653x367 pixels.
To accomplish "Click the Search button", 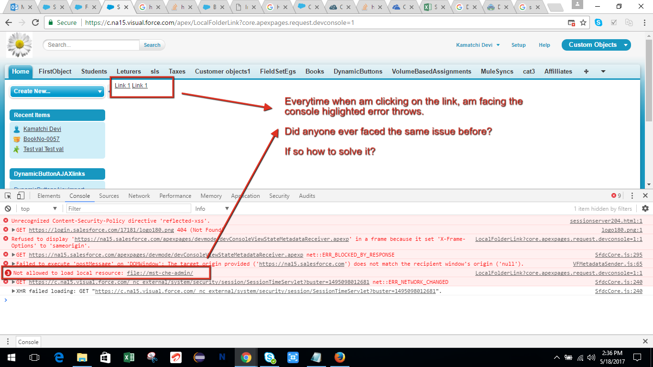I will [x=152, y=45].
